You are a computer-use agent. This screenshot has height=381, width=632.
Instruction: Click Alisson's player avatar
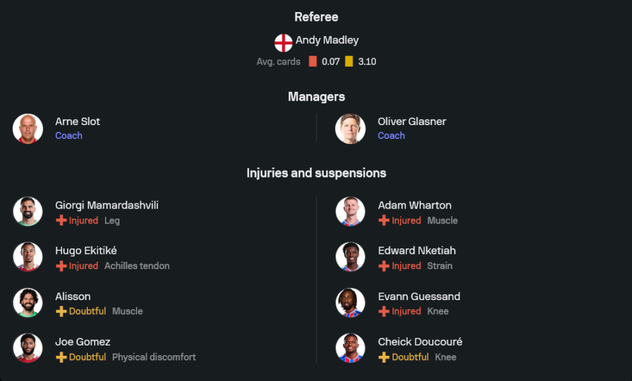[x=28, y=303]
